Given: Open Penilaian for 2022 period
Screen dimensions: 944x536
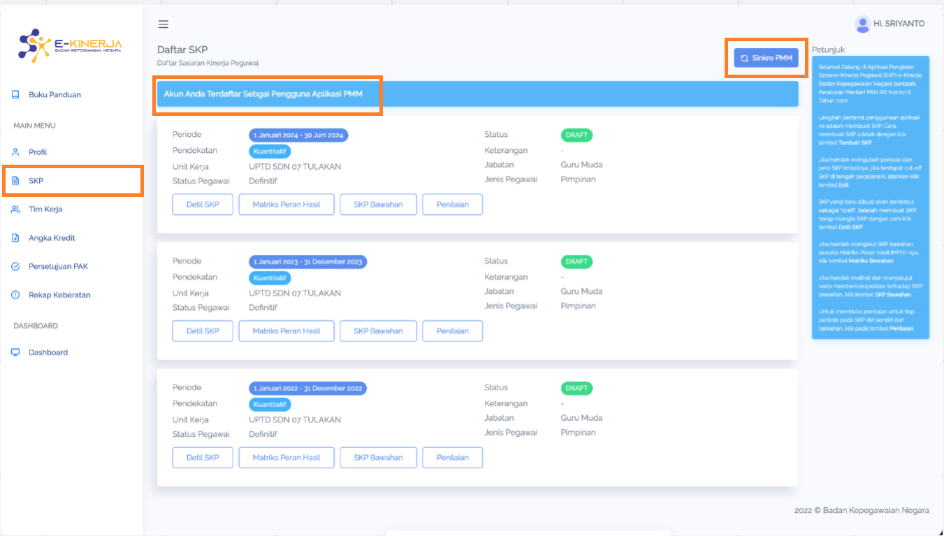Looking at the screenshot, I should point(453,457).
